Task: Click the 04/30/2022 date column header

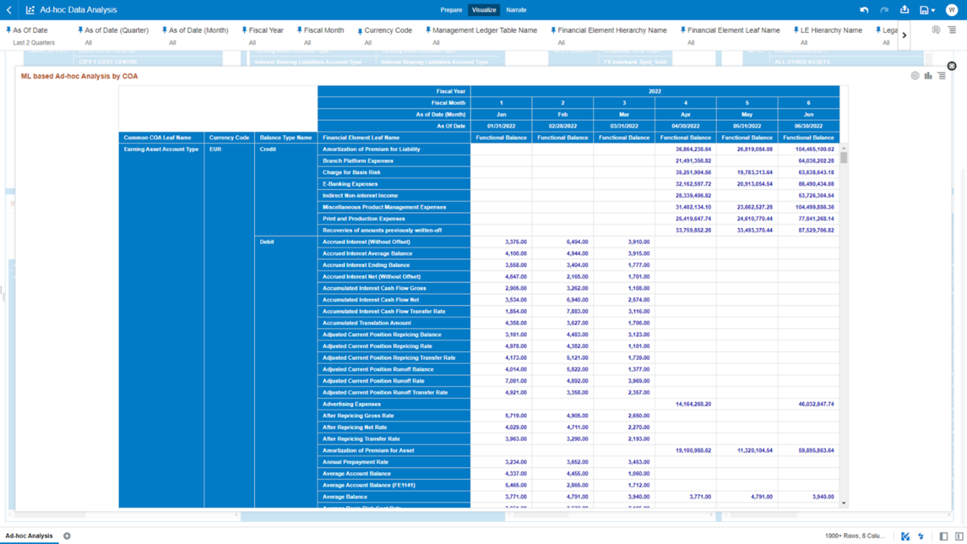Action: pyautogui.click(x=685, y=126)
